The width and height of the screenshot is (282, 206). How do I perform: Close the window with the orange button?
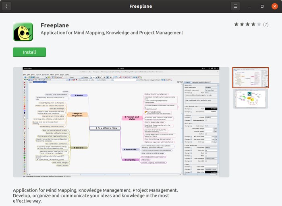coord(275,6)
